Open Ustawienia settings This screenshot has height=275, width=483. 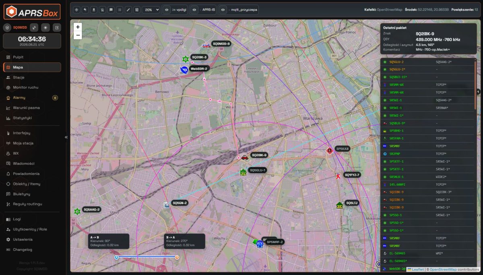coord(32,239)
